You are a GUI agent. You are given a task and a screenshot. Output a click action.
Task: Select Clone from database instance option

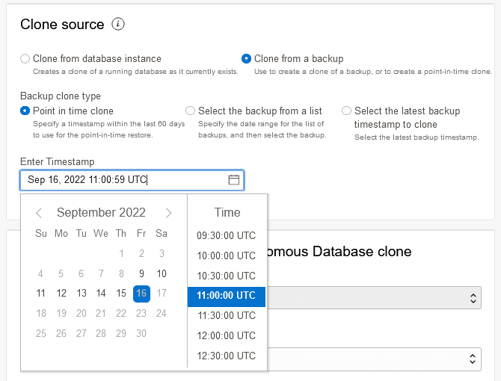(25, 59)
